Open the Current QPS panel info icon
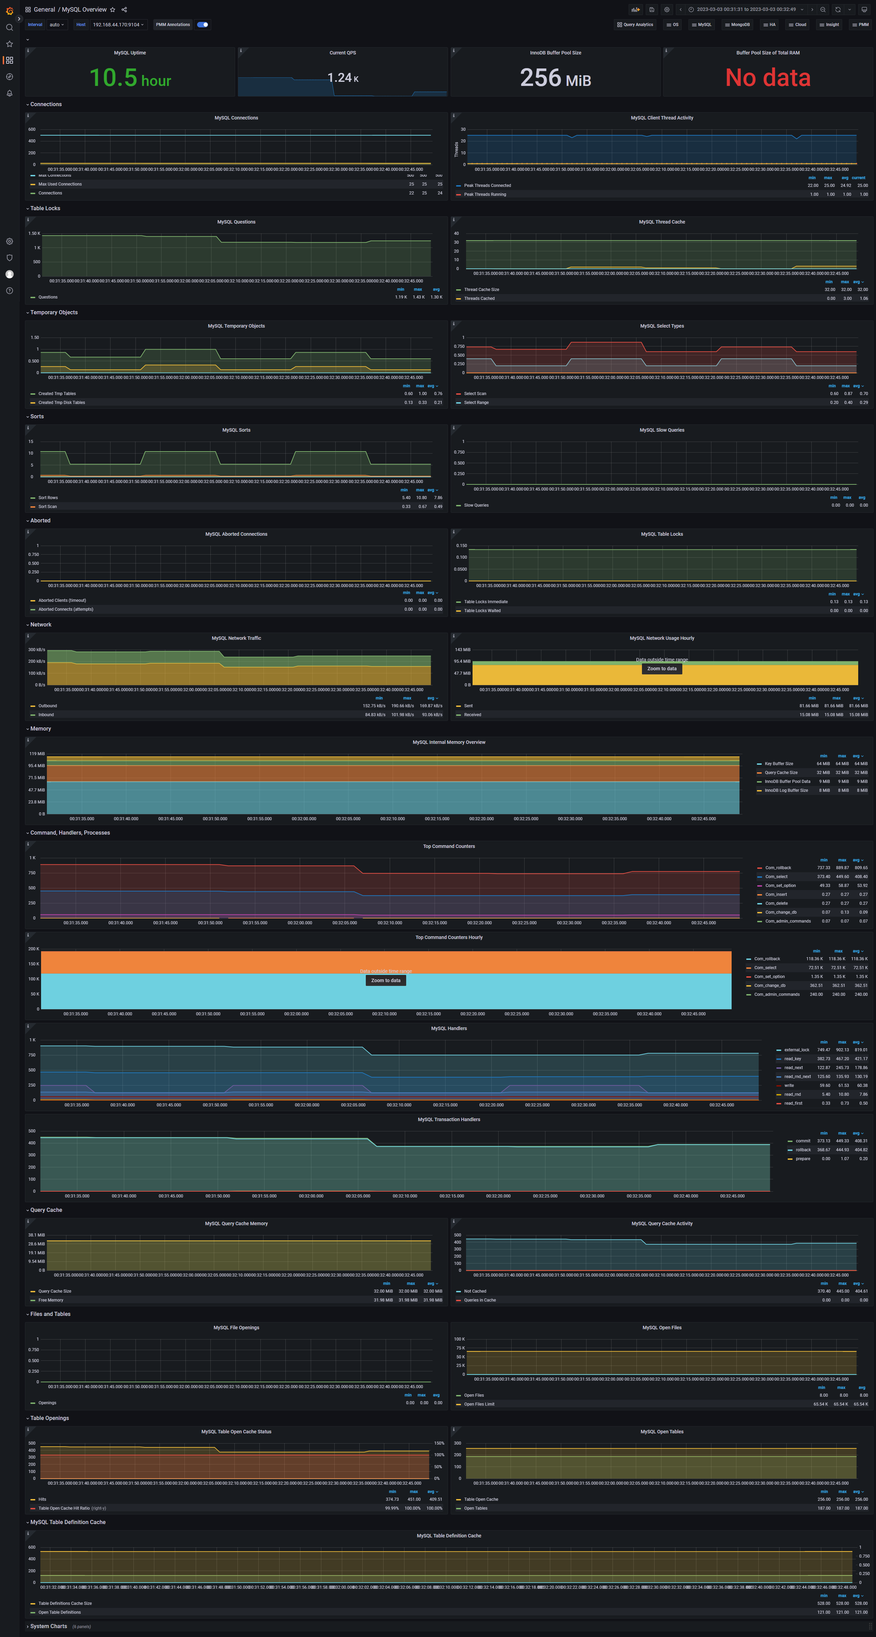 tap(241, 51)
